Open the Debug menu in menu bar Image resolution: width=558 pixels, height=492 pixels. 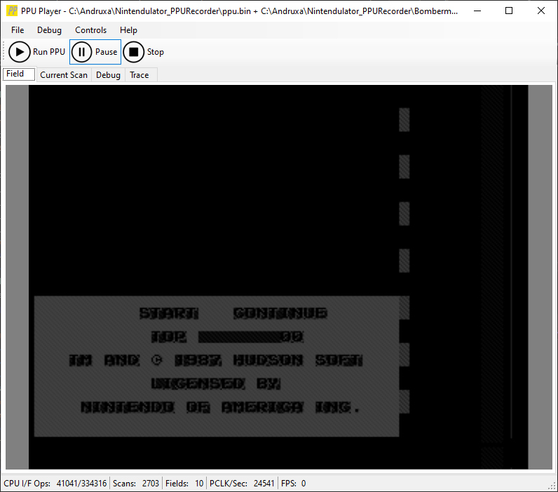click(x=49, y=30)
